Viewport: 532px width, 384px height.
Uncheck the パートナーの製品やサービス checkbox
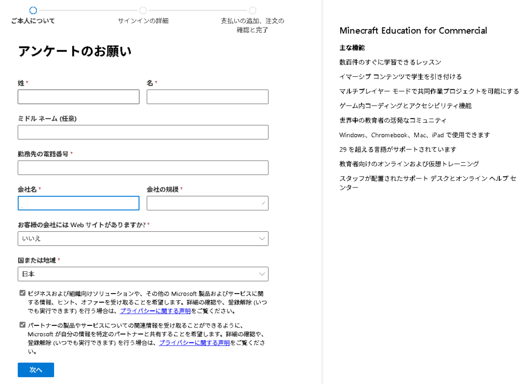click(x=22, y=325)
